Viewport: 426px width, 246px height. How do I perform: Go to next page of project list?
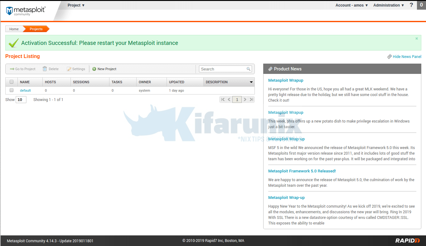point(245,99)
